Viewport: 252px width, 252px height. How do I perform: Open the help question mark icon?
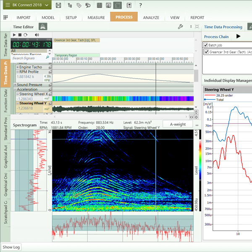pyautogui.click(x=140, y=5)
